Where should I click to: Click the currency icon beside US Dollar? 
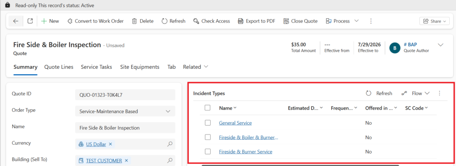click(81, 144)
